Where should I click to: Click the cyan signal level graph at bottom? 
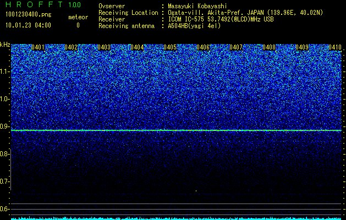click(176, 218)
